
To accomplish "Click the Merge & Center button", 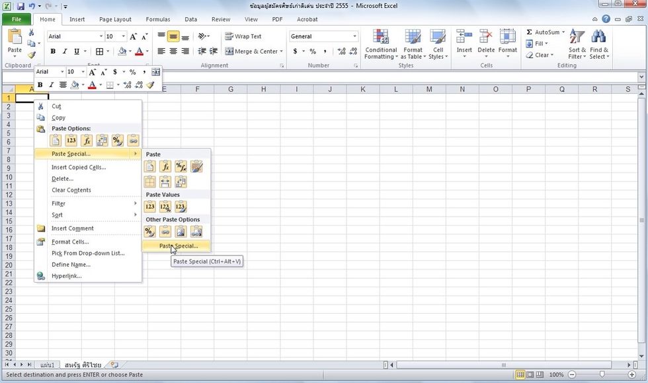I will [x=255, y=52].
